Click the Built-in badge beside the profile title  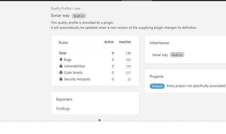[x=79, y=16]
